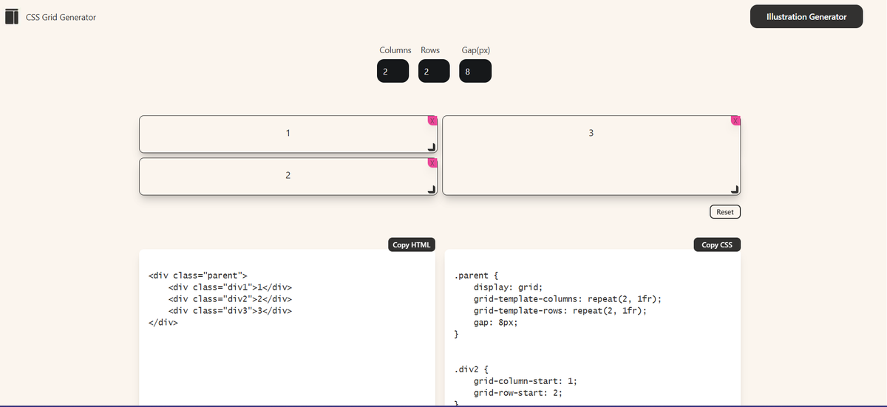This screenshot has height=407, width=887.
Task: Click the resize handle on grid cell 2
Action: coord(432,189)
